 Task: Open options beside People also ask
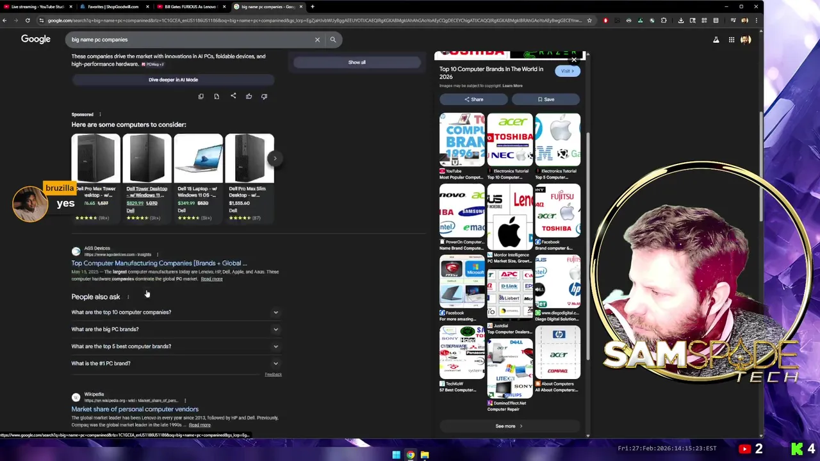tap(128, 297)
